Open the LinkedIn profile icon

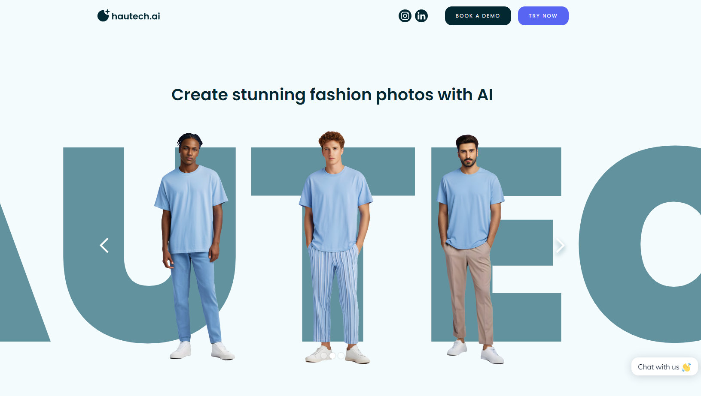pyautogui.click(x=421, y=16)
